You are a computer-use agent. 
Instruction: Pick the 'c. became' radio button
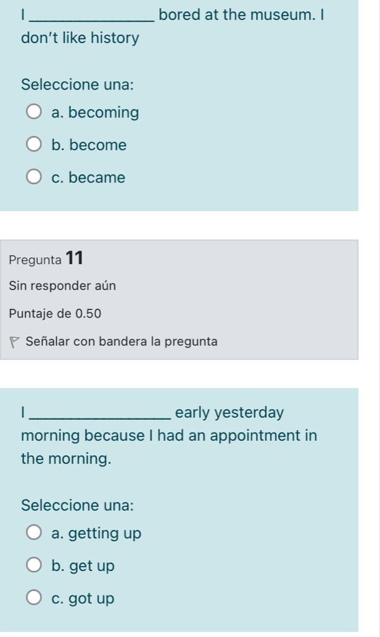click(x=34, y=177)
